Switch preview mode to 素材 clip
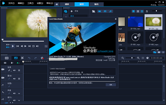This screenshot has width=166, height=105. [x=8, y=47]
